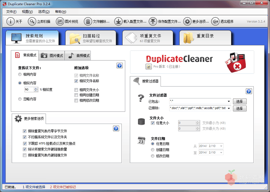Viewport: 270px width, 192px height.
Task: Click blue help icon in 常规模式 panel
Action: click(x=119, y=66)
